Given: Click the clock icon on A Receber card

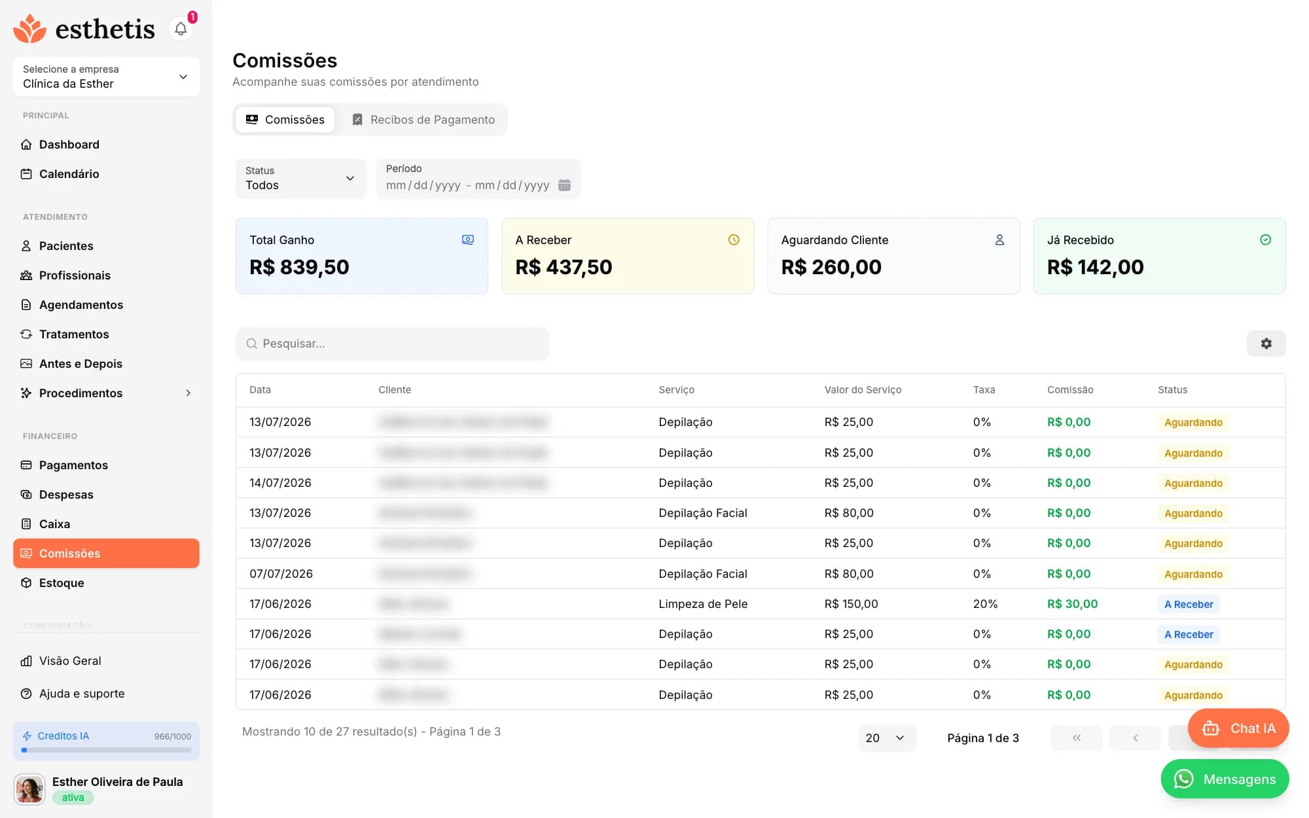Looking at the screenshot, I should tap(734, 240).
